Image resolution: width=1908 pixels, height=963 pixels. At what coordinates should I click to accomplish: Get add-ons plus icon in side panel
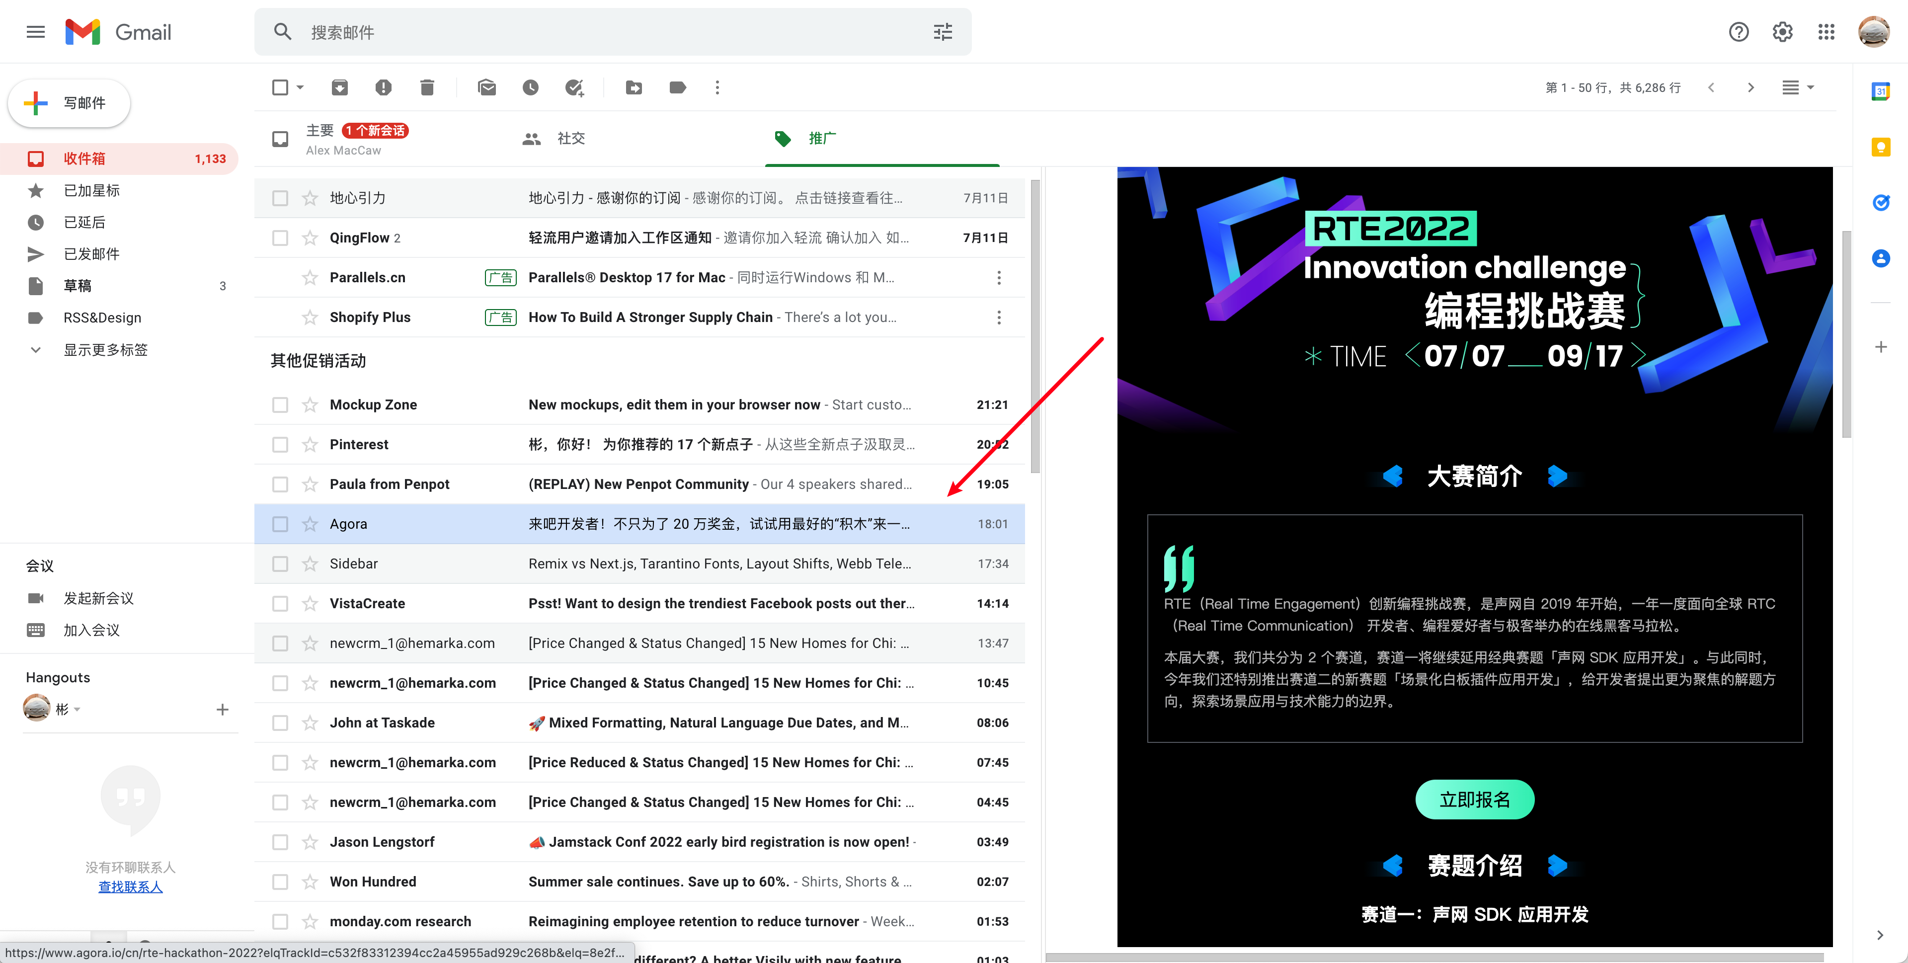[1881, 347]
